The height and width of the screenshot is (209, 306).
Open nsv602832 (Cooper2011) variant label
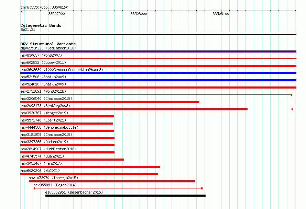43,62
